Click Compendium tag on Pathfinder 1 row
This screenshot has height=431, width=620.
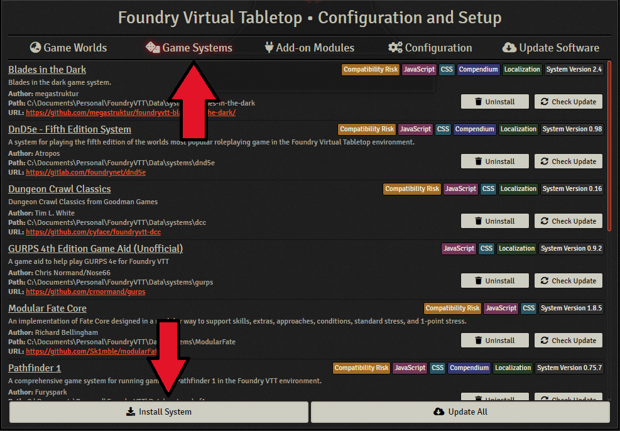(469, 368)
